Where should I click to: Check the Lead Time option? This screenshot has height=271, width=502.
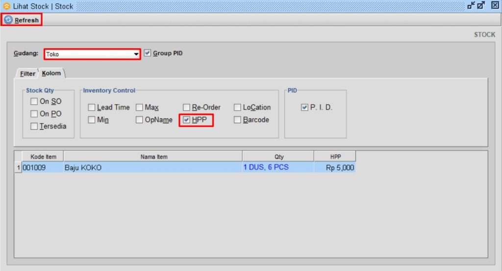92,108
